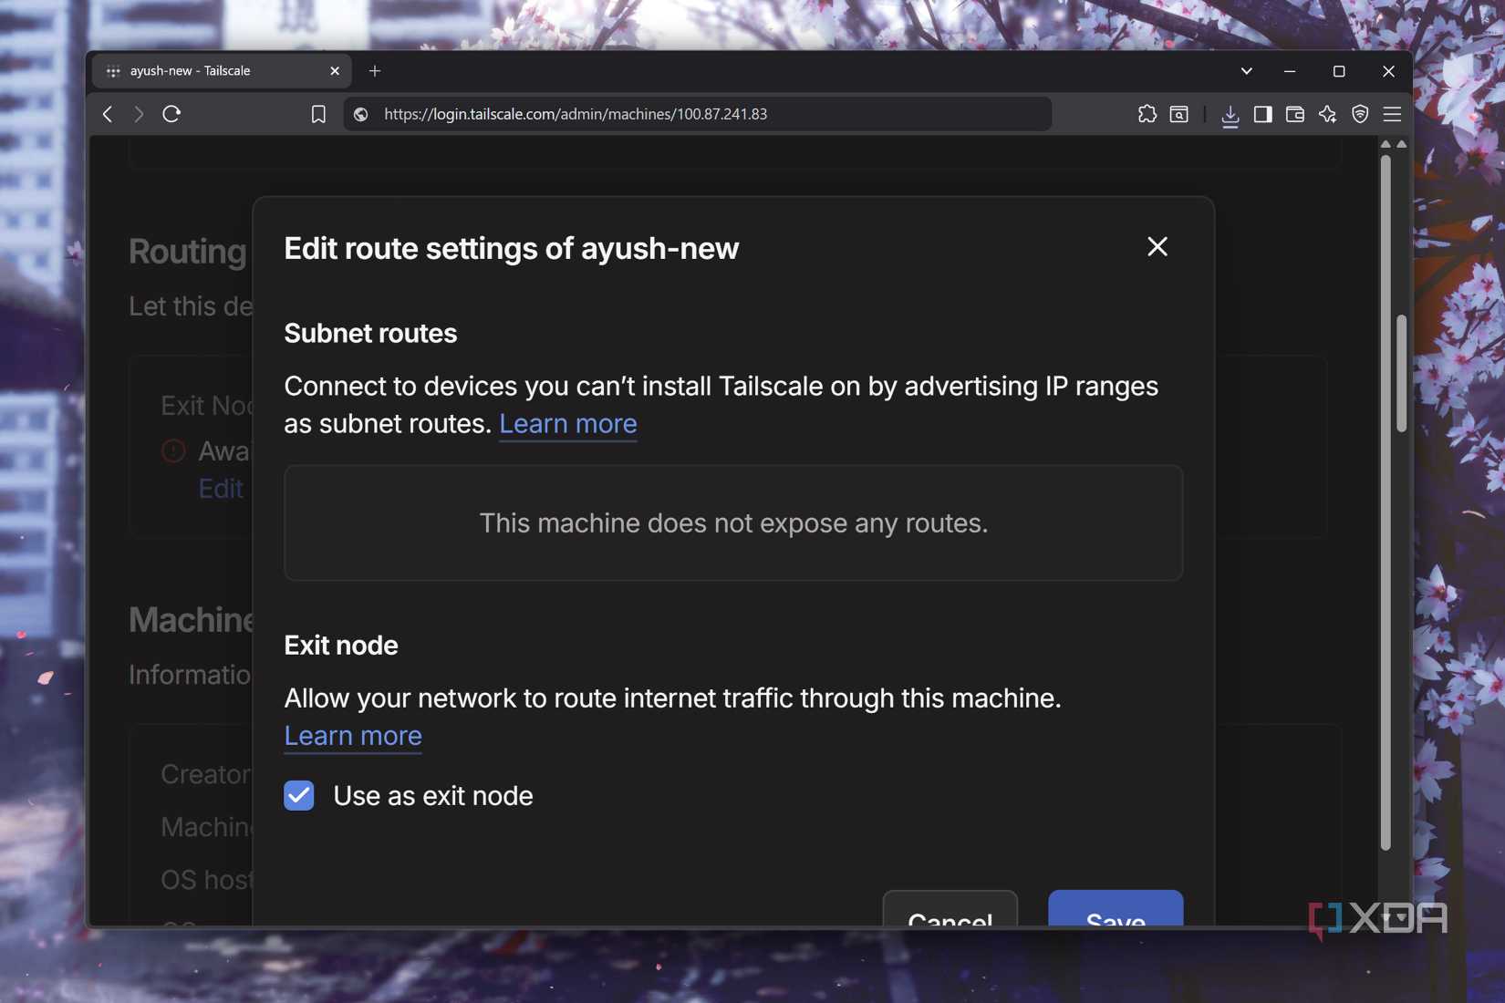Bookmark this page with the bookmark icon

318,114
